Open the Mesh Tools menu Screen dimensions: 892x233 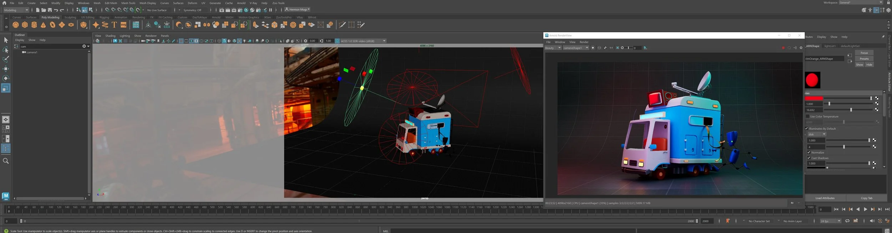128,3
